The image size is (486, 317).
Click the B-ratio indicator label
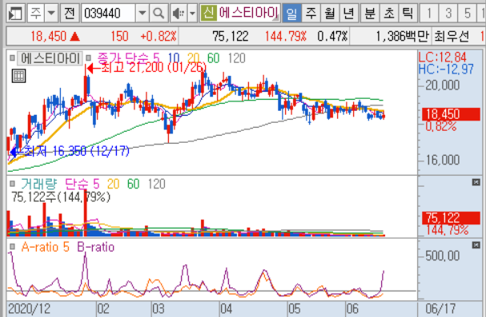96,247
